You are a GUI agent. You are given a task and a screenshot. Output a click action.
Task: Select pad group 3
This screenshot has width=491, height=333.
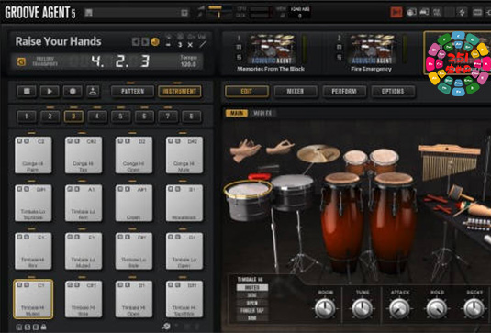click(x=73, y=117)
